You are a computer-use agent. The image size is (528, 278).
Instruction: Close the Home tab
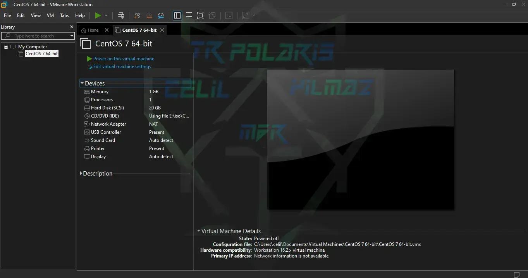click(107, 30)
